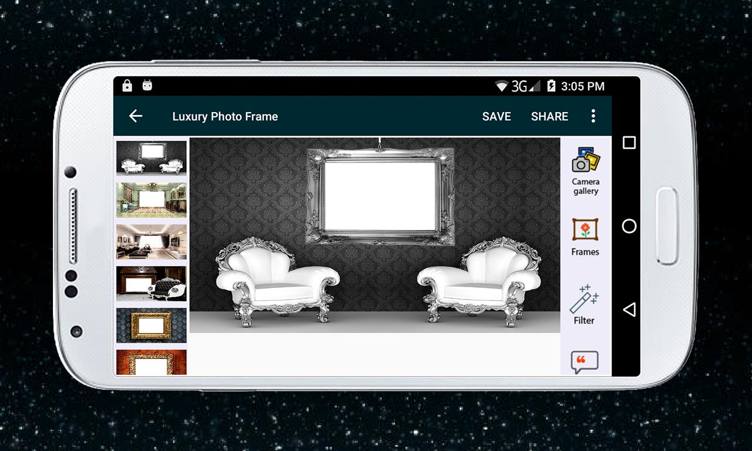The width and height of the screenshot is (752, 451).
Task: Open the quote text bubble tool
Action: (585, 362)
